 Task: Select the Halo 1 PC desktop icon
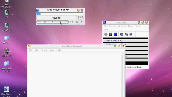(6, 53)
